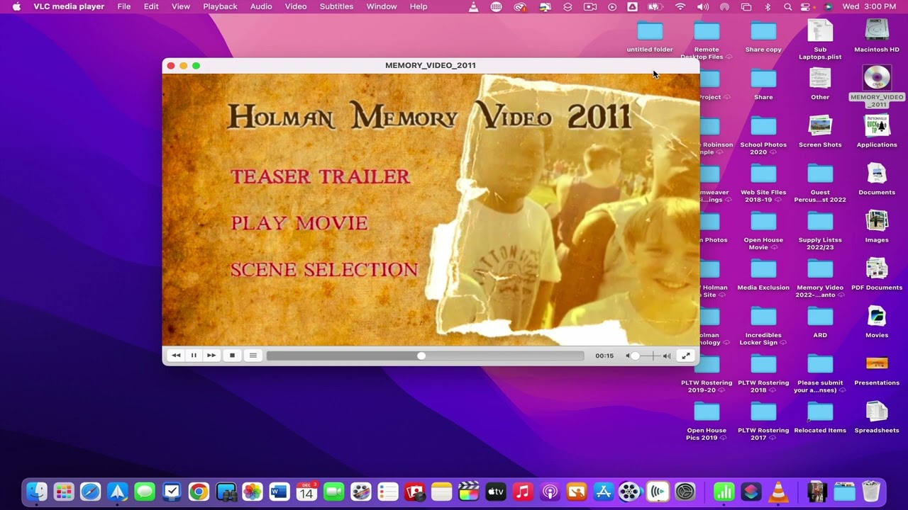This screenshot has height=510, width=908.
Task: Open Music app from the Dock
Action: [x=523, y=491]
